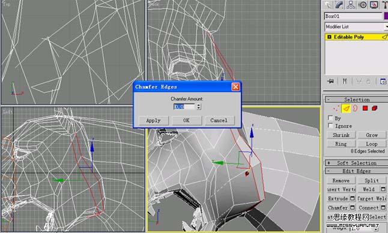Open the Hierarchy panel tab
388x233 pixels.
pyautogui.click(x=351, y=5)
